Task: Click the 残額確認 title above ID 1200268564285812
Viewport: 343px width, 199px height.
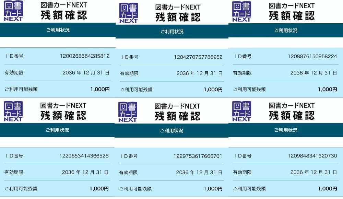Action: coord(64,15)
